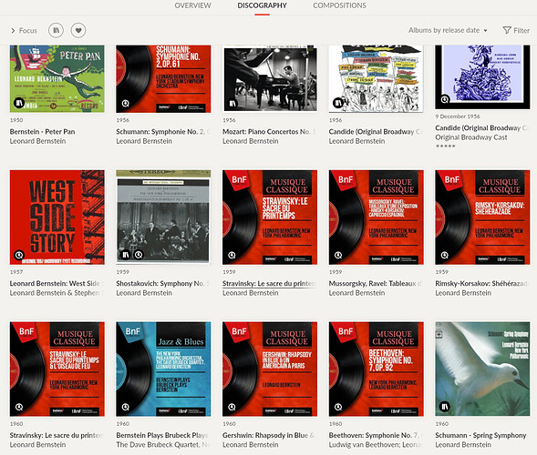Open Beethoven: Symphonie No. 7 title
537x455 pixels.
tap(376, 435)
